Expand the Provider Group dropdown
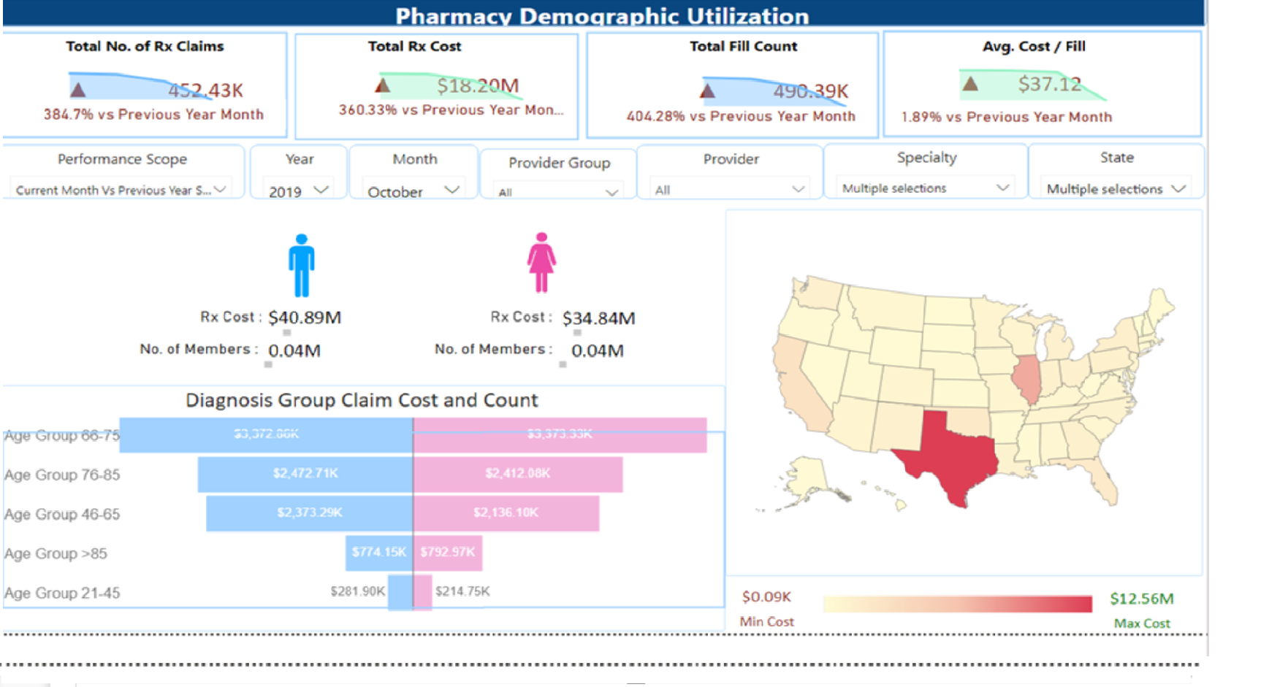The width and height of the screenshot is (1269, 687). [x=557, y=192]
